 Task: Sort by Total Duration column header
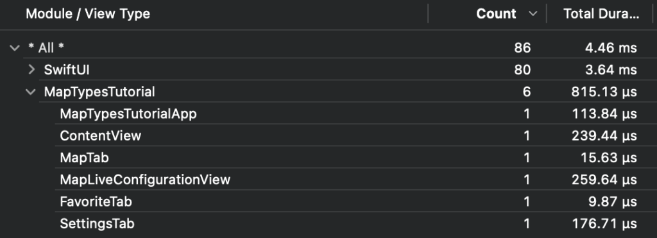[601, 14]
